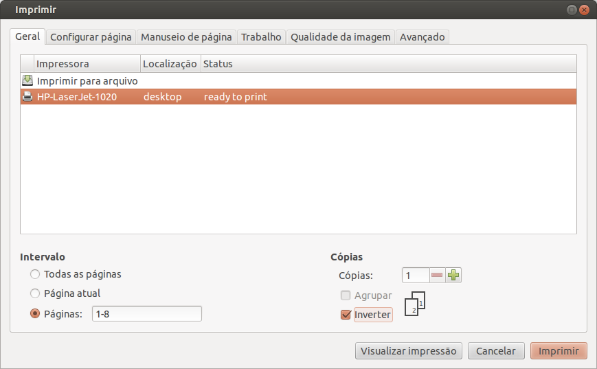
Task: Click the plus icon to increase copies
Action: [453, 276]
